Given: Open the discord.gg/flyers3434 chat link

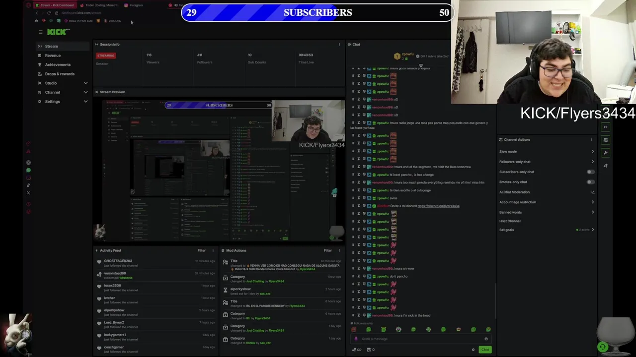Looking at the screenshot, I should tap(438, 206).
